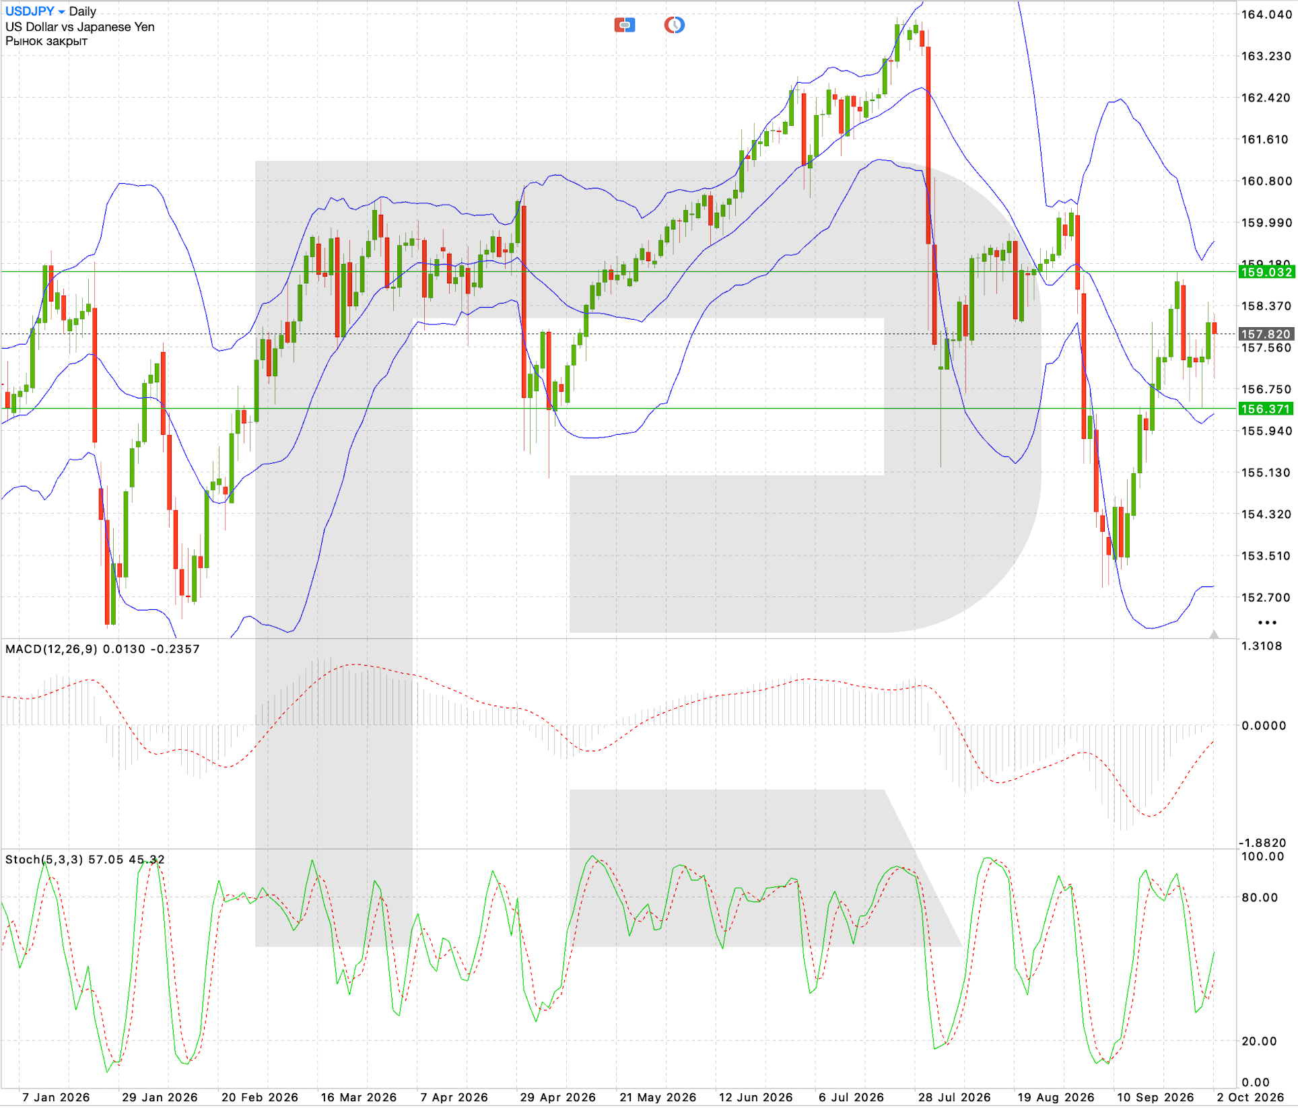Click the 29 Apr 2026 date label
This screenshot has height=1108, width=1298.
click(558, 1097)
